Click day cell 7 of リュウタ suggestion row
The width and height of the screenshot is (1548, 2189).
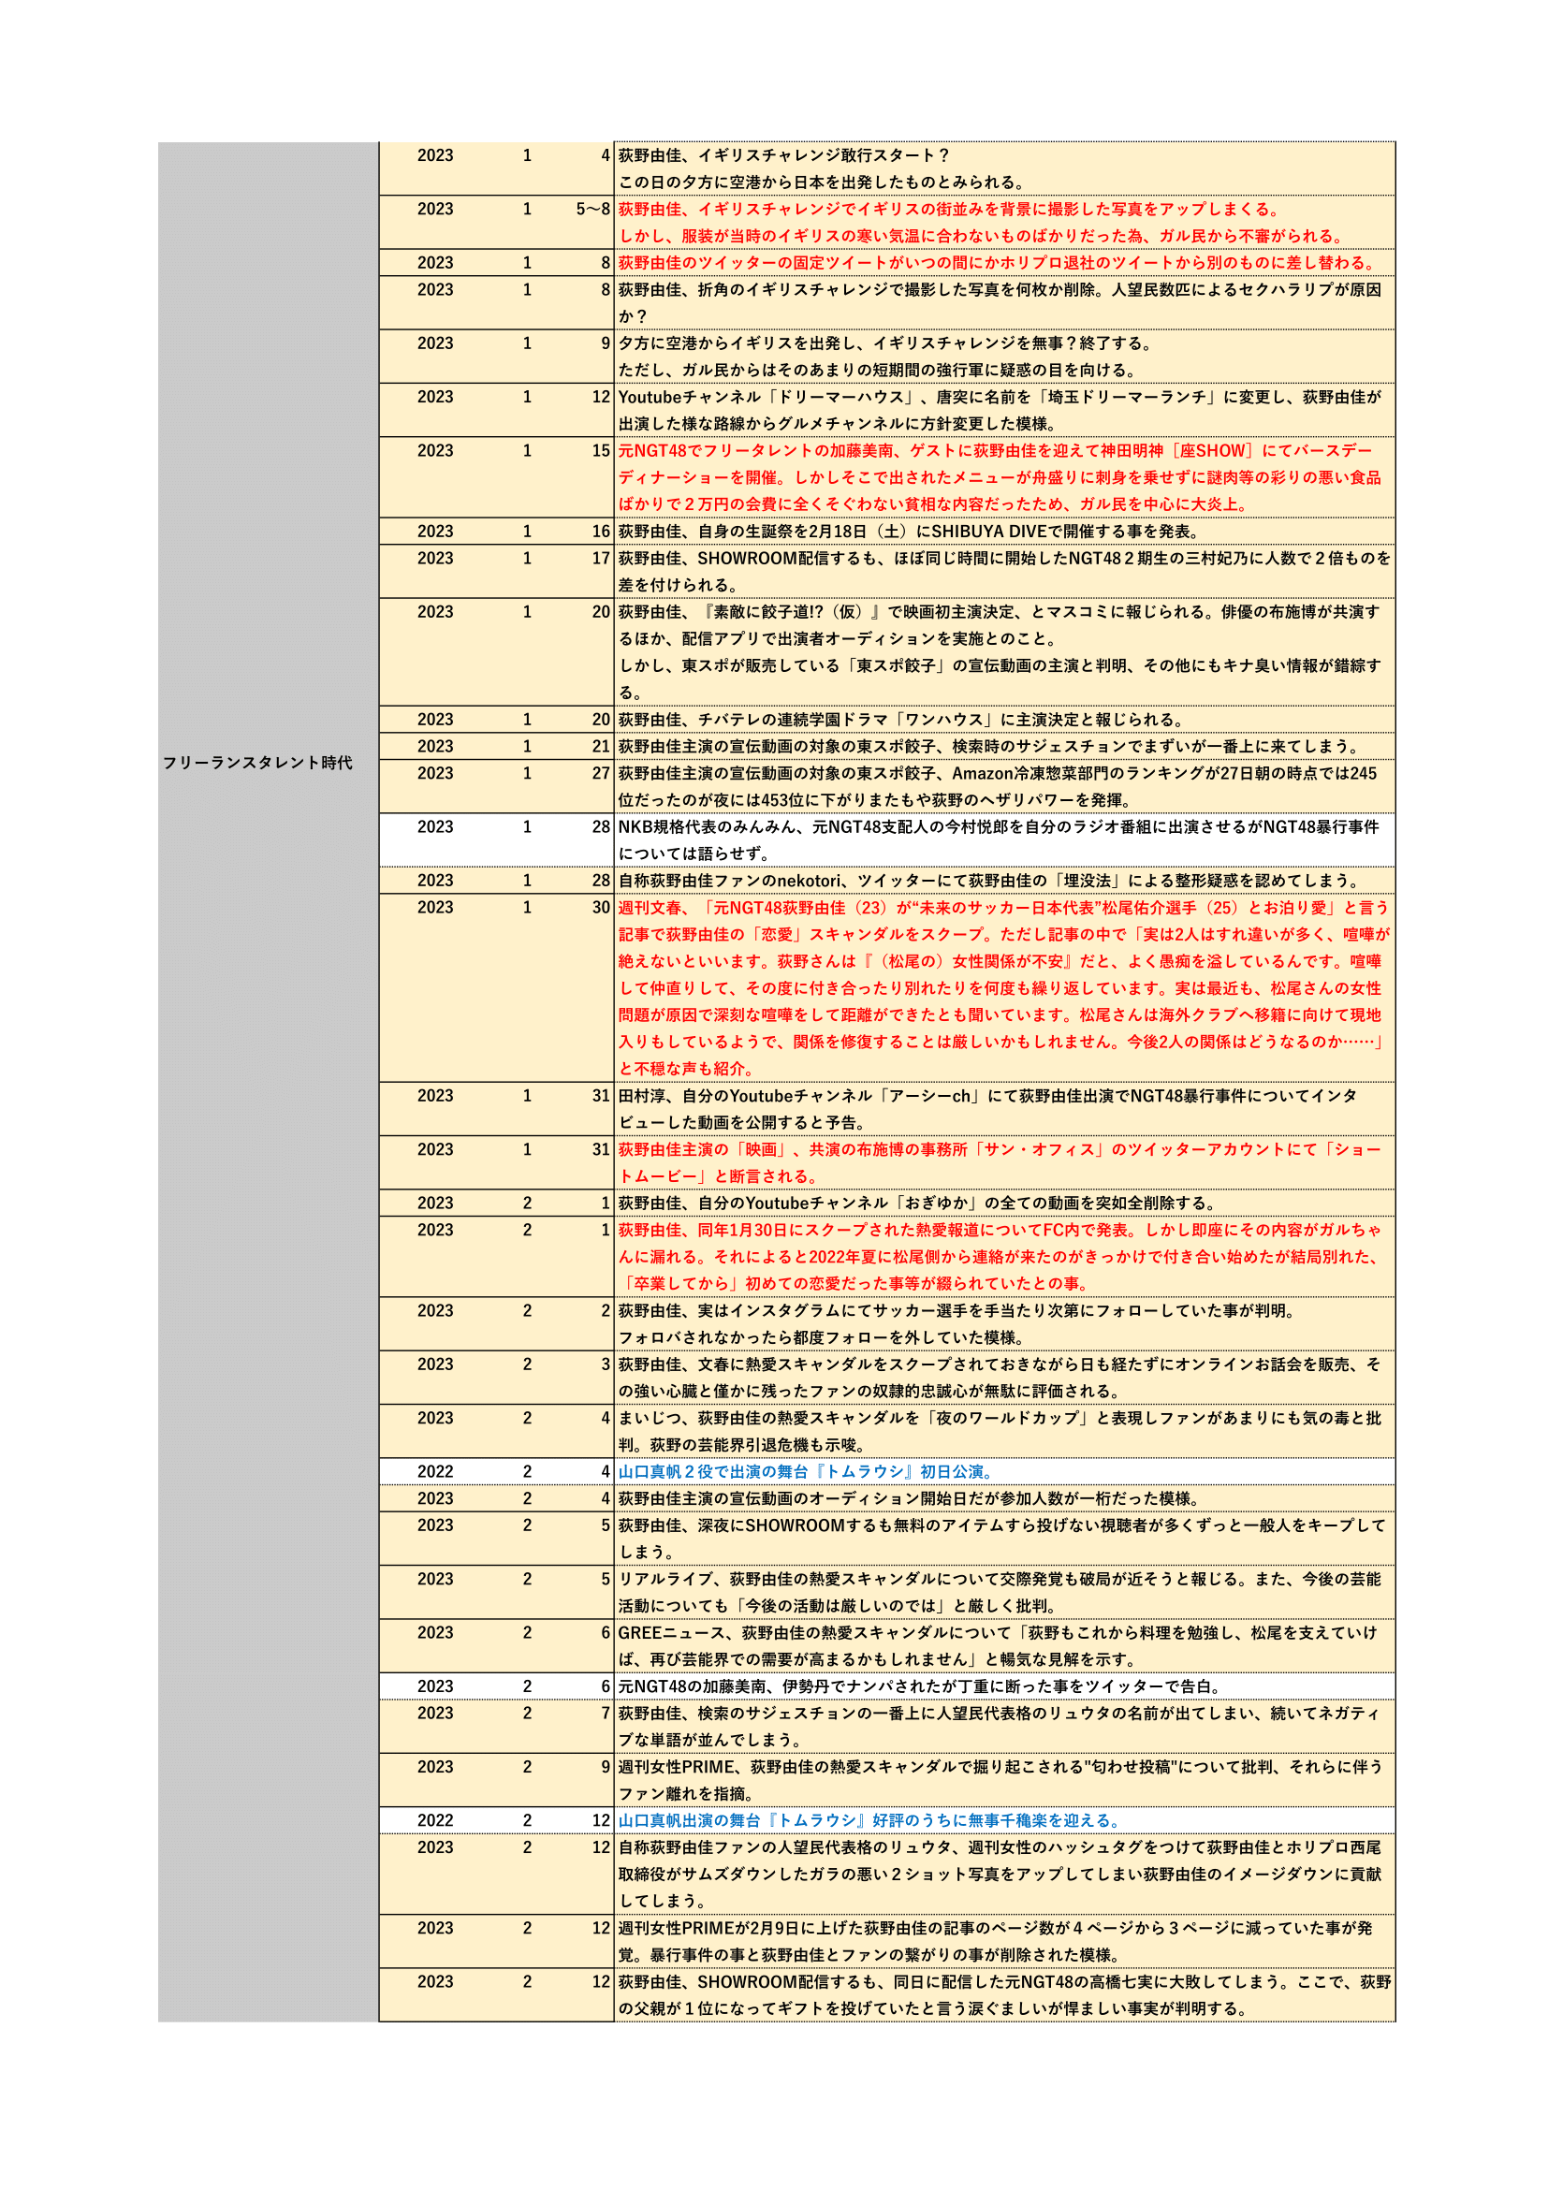pyautogui.click(x=606, y=1714)
